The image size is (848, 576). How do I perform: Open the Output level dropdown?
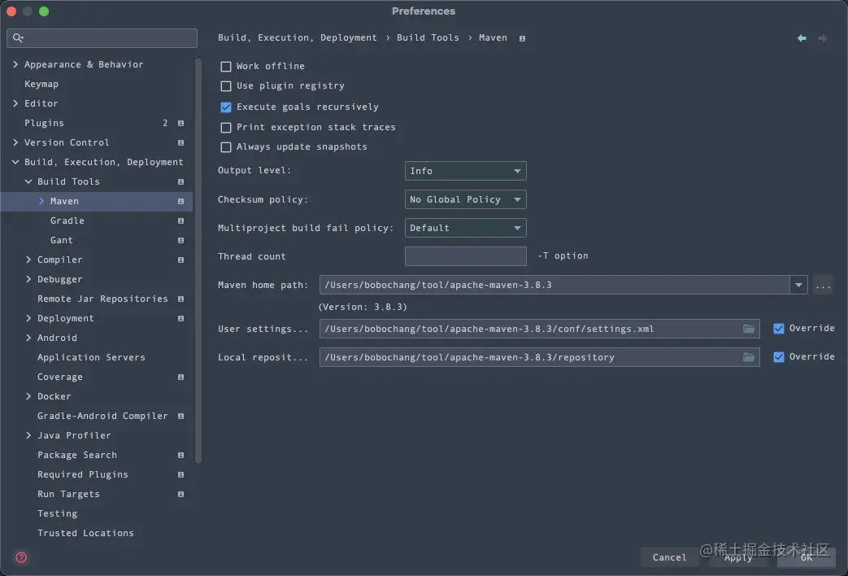465,171
